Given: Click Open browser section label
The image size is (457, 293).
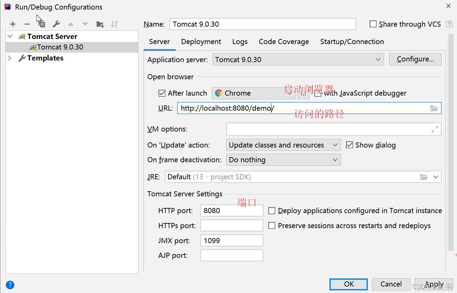Looking at the screenshot, I should (171, 77).
